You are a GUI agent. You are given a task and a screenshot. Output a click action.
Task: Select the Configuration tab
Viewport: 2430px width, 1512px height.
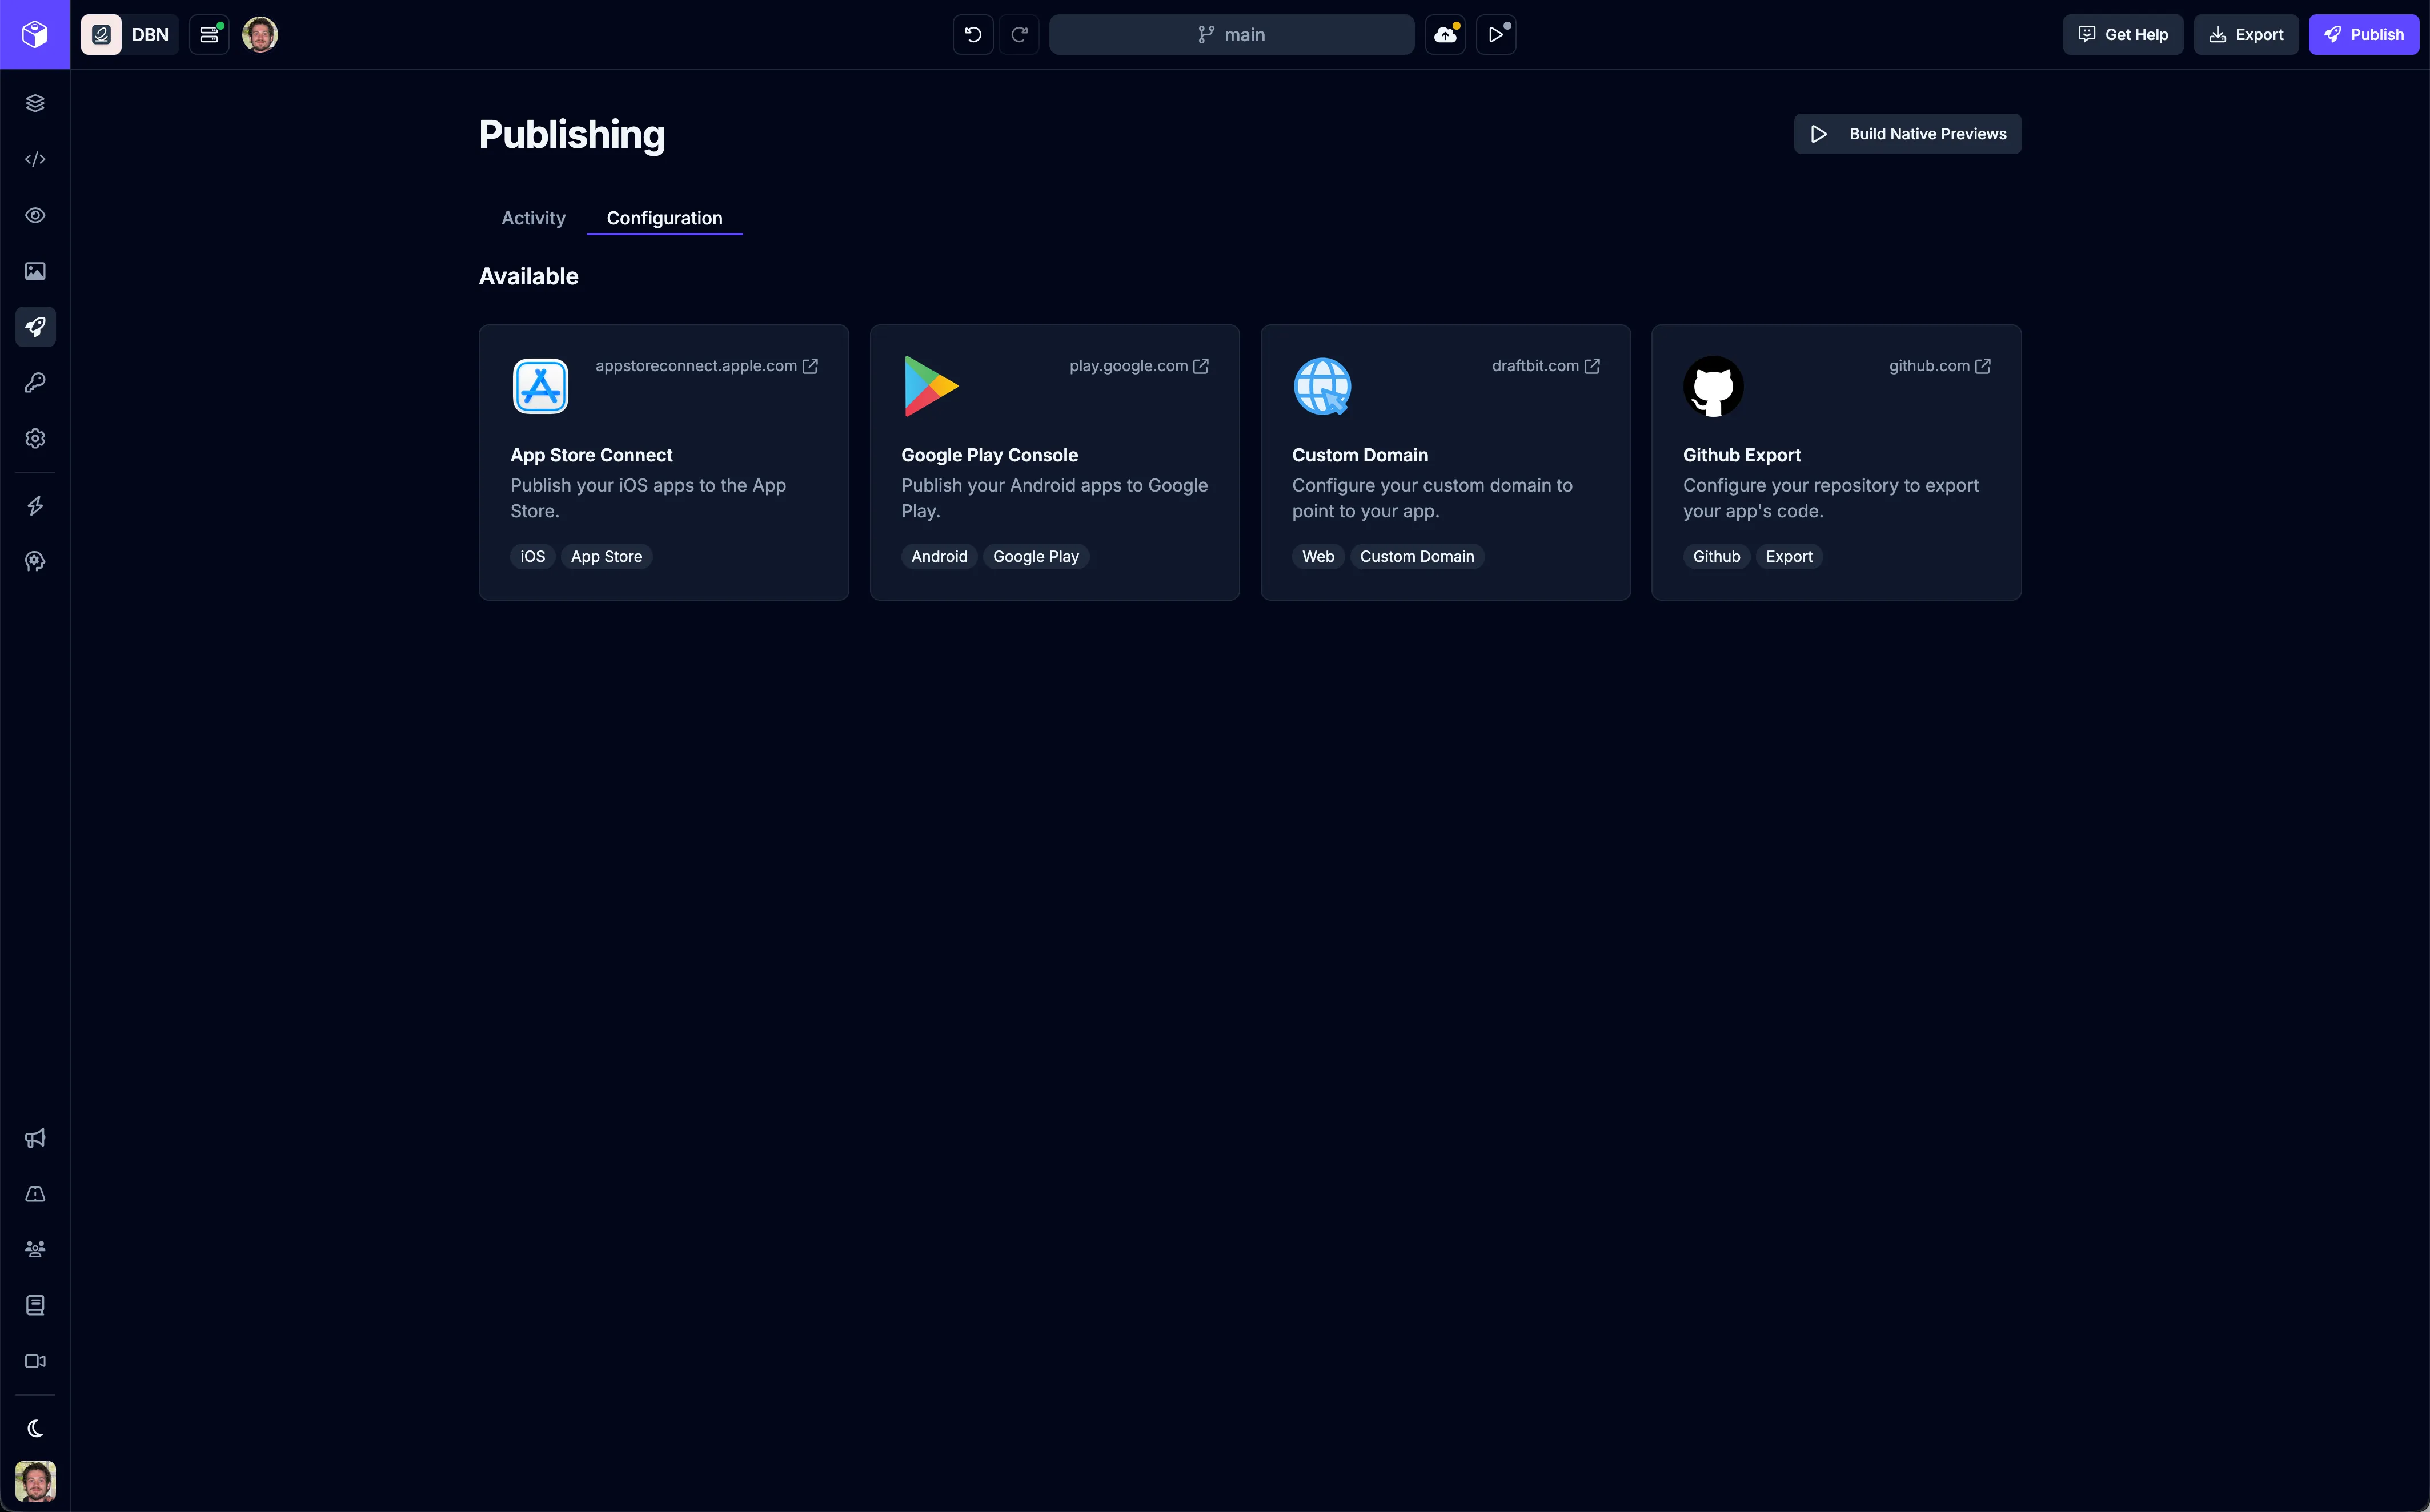pos(664,218)
